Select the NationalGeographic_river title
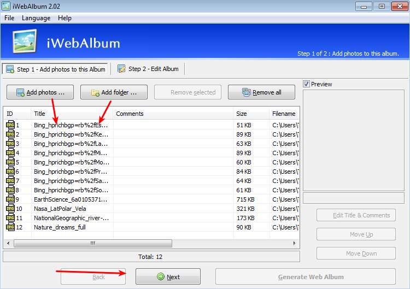 [x=72, y=218]
